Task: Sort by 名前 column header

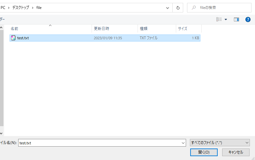Action: coord(14,29)
